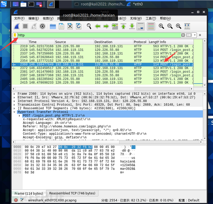The width and height of the screenshot is (213, 204).
Task: Add a filter button with plus
Action: pyautogui.click(x=200, y=35)
